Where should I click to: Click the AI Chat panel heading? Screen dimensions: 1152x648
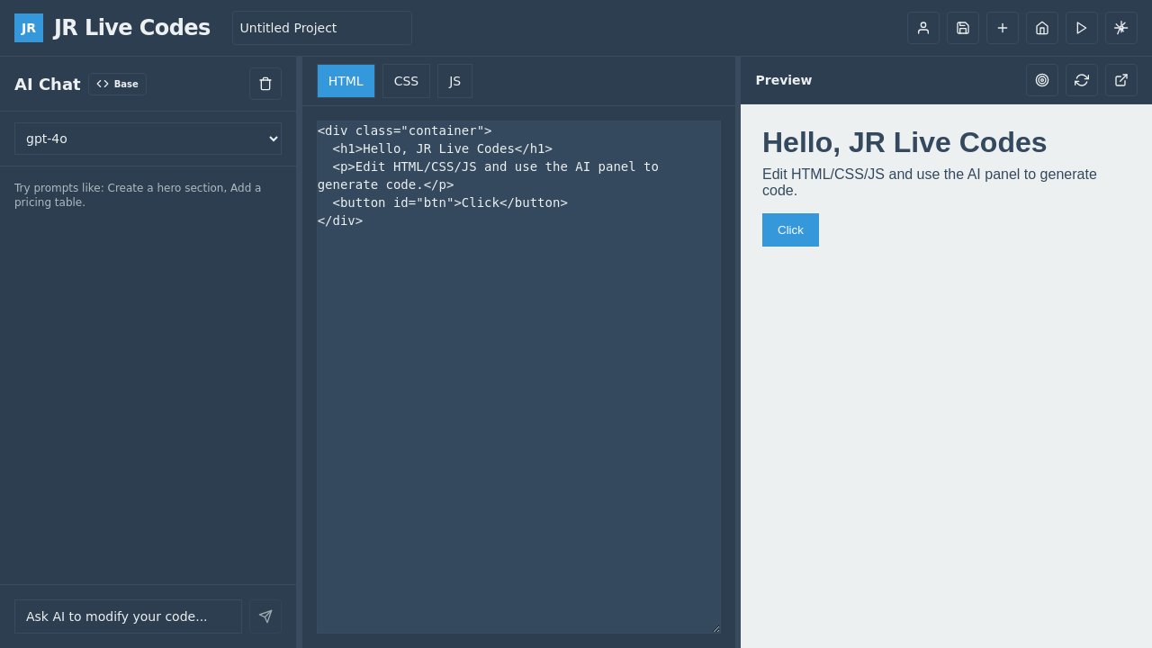[x=48, y=84]
